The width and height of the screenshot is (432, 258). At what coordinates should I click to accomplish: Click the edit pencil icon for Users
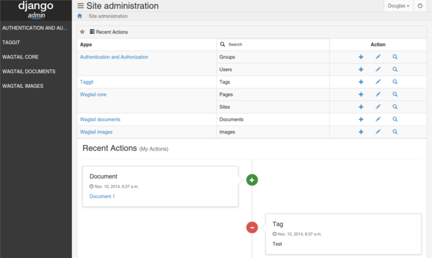point(378,69)
